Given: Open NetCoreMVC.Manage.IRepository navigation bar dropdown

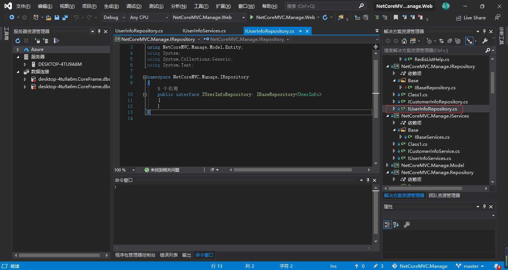Looking at the screenshot, I should click(x=157, y=39).
